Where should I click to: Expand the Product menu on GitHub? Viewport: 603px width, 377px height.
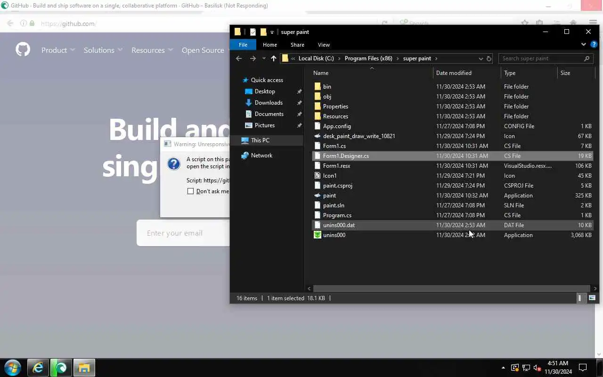point(58,50)
